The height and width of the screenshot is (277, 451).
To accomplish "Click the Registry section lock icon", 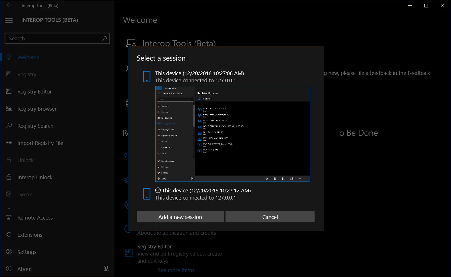I will pyautogui.click(x=9, y=74).
